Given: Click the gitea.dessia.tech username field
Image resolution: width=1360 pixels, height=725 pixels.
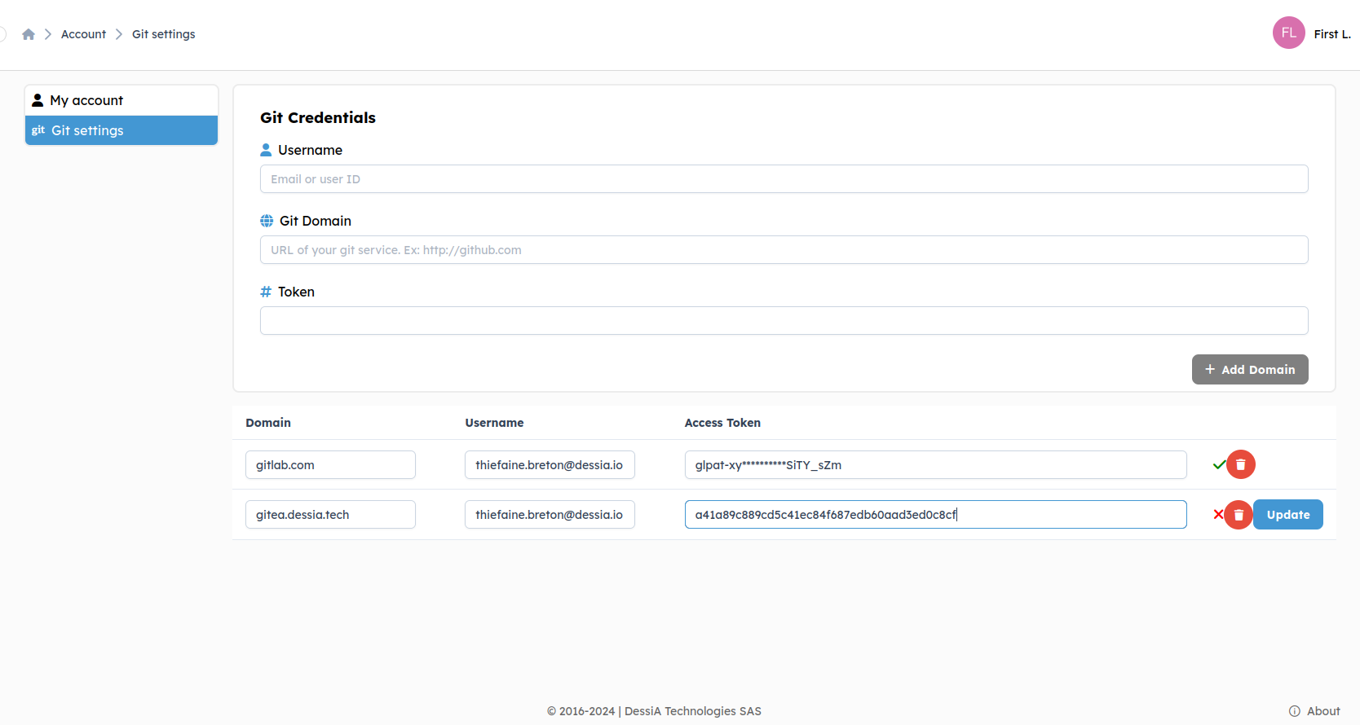Looking at the screenshot, I should pos(549,515).
